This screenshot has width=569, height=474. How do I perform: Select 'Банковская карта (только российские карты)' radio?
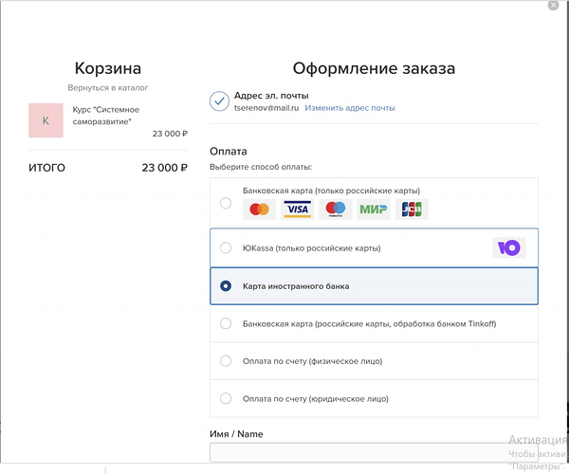point(226,202)
